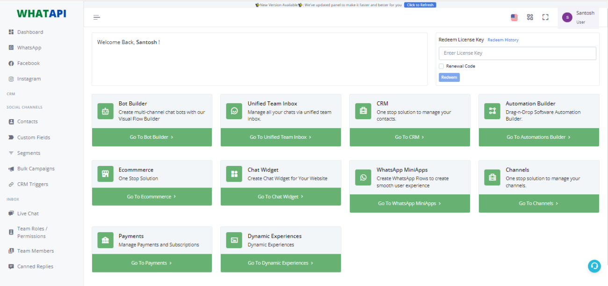The height and width of the screenshot is (286, 608).
Task: Select Bulk Campaigns in the sidebar
Action: 36,169
